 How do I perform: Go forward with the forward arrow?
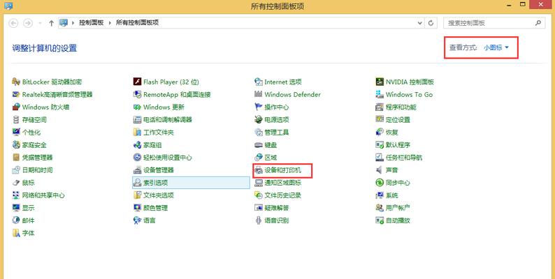[27, 23]
